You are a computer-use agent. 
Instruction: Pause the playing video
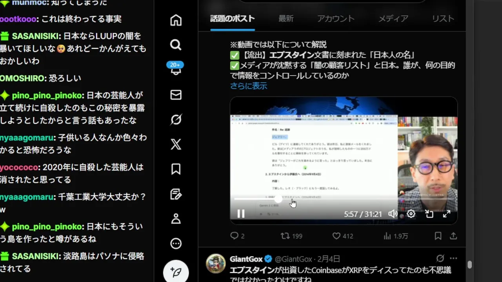click(x=241, y=213)
